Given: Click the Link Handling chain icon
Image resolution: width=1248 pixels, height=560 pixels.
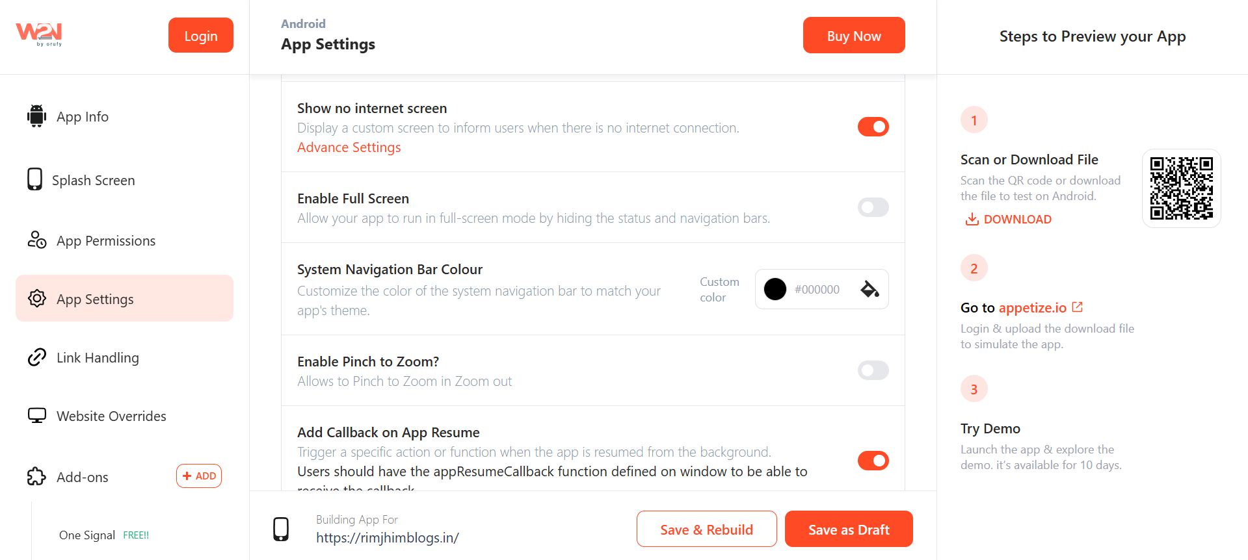Looking at the screenshot, I should 37,357.
